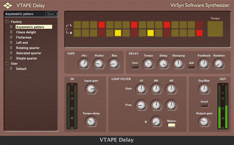
Task: Toggle second yellow R-row step
Action: [151, 33]
